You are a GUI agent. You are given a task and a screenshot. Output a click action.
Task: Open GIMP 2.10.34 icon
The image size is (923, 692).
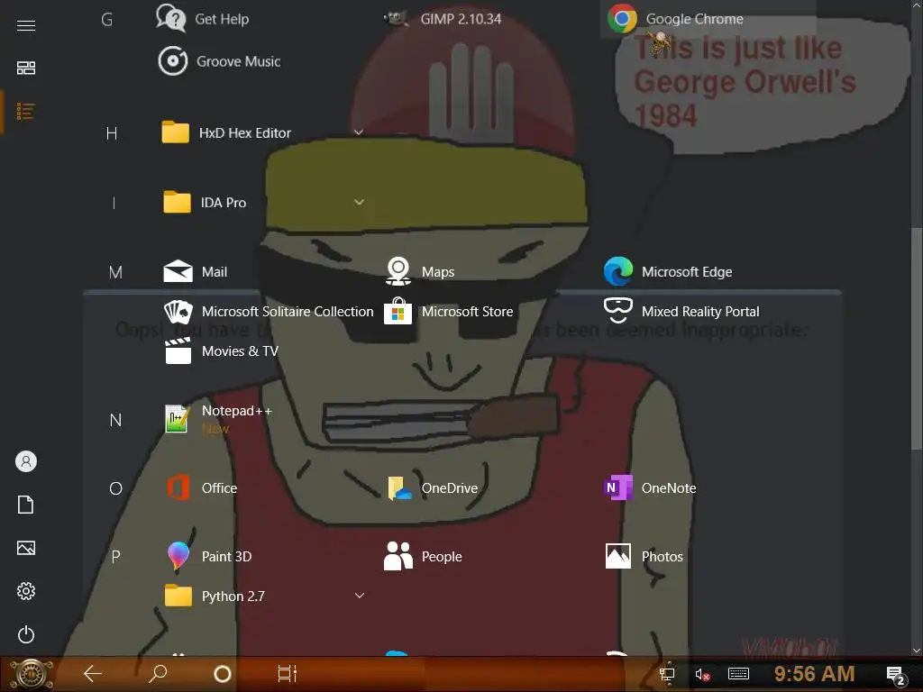(x=397, y=19)
